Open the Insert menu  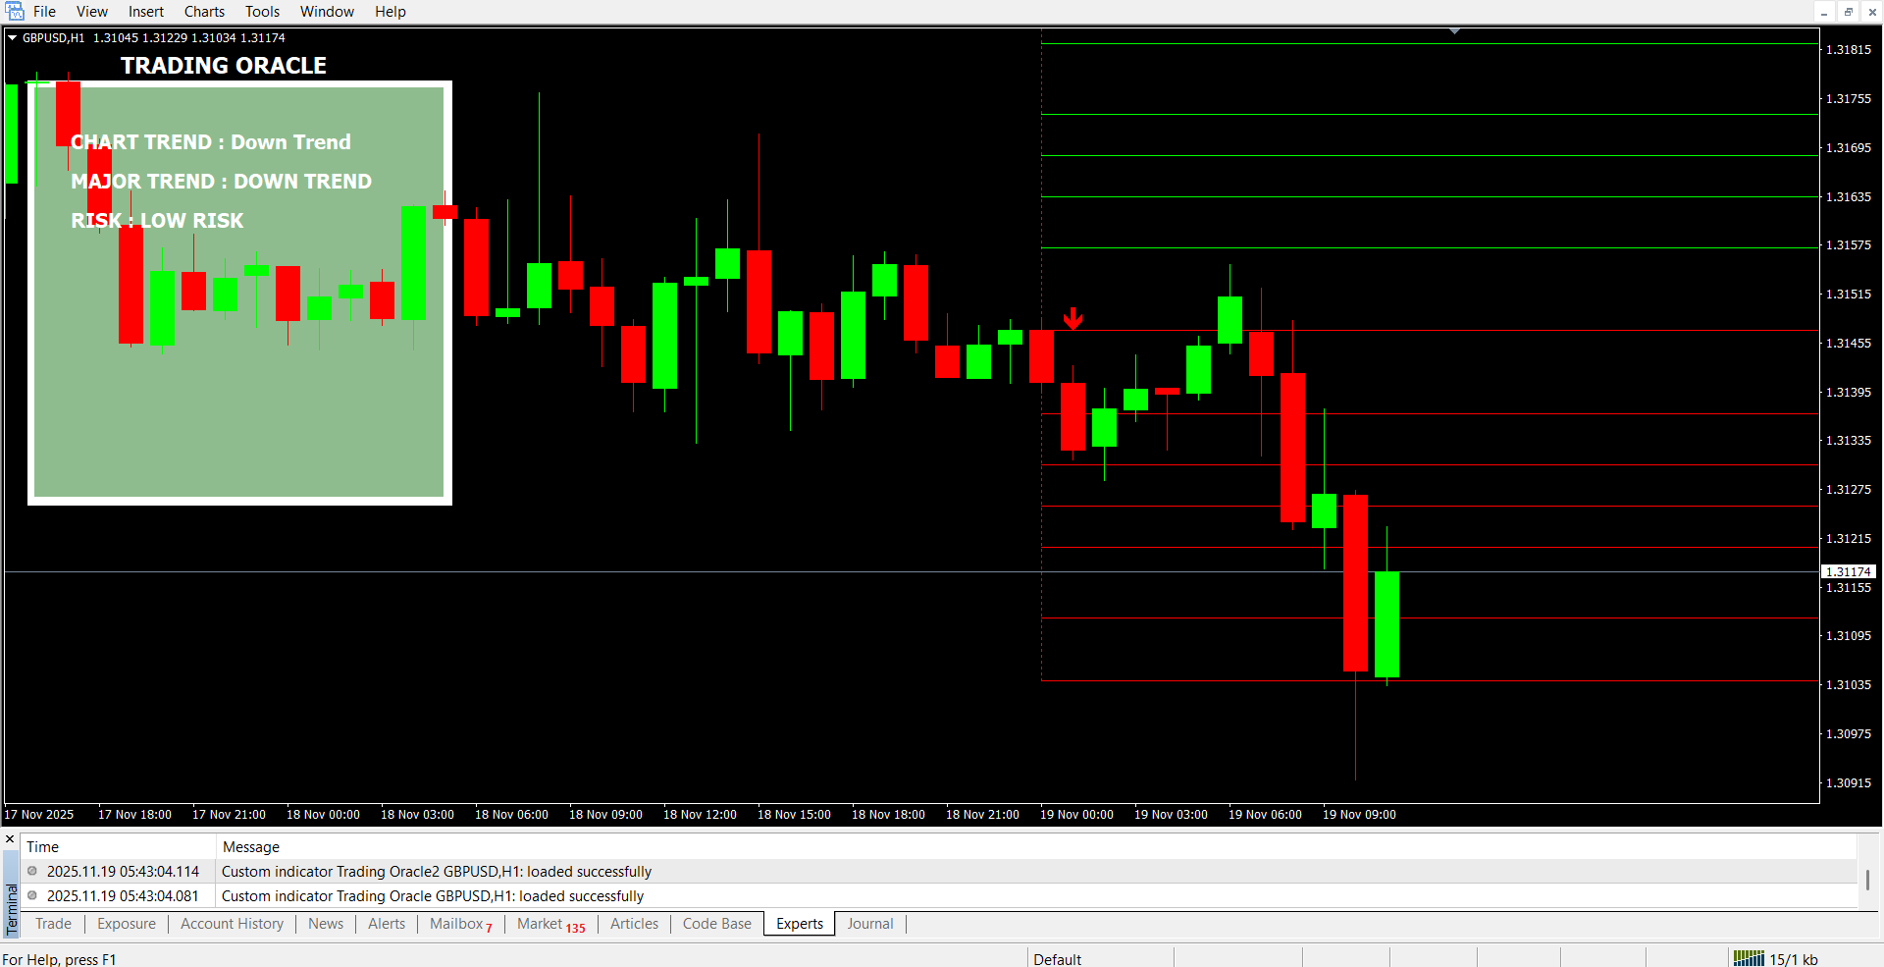click(x=145, y=12)
